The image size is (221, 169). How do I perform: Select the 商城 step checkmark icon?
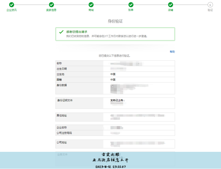click(91, 5)
